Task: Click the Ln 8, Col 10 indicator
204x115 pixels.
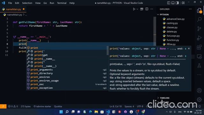Action: (116, 106)
